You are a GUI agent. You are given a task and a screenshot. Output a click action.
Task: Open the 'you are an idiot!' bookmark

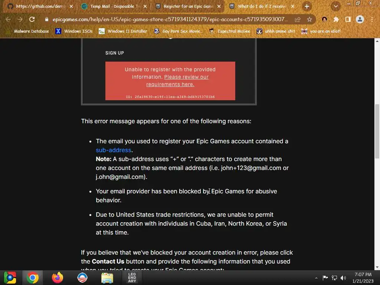pos(321,31)
